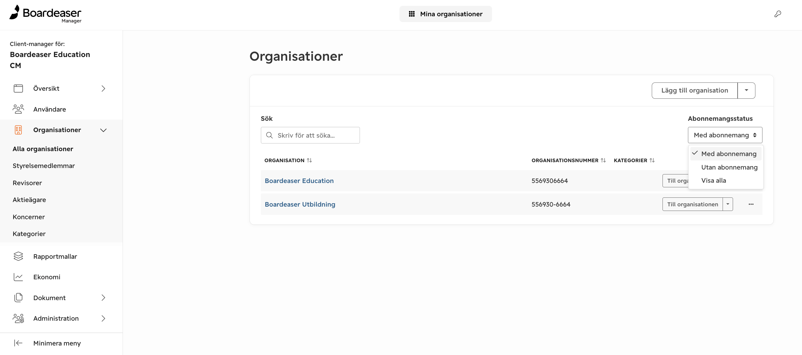Go to Kategorier in sidebar

point(29,234)
